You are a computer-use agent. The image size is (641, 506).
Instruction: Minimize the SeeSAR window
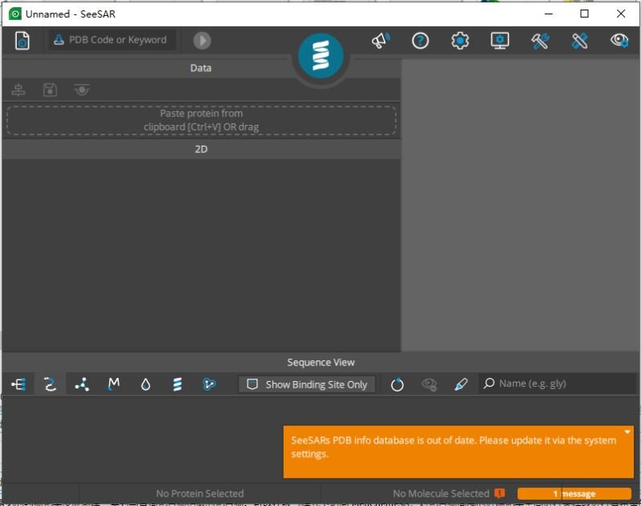click(x=549, y=14)
